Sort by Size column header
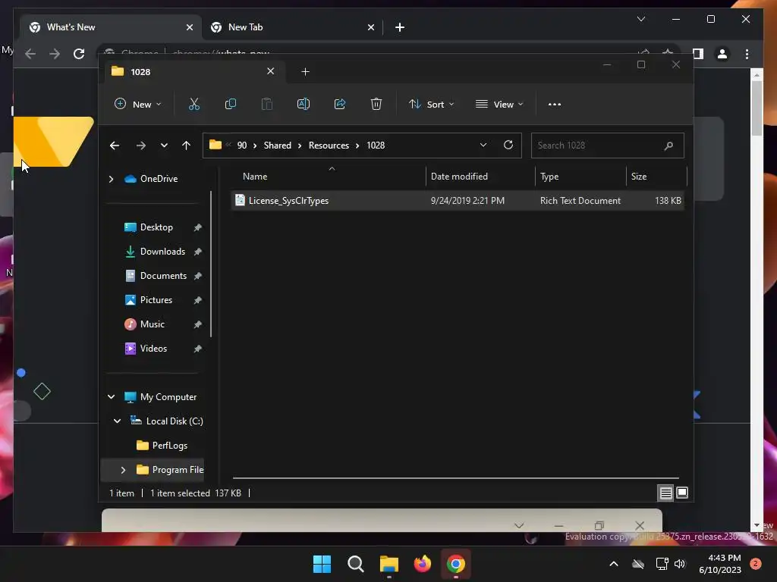Image resolution: width=777 pixels, height=582 pixels. 656,177
